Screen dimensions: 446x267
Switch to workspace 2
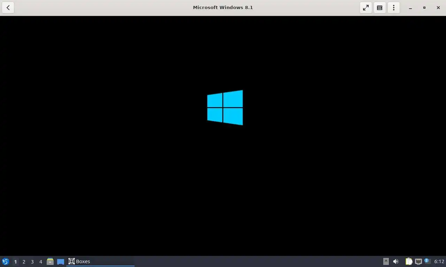click(24, 261)
